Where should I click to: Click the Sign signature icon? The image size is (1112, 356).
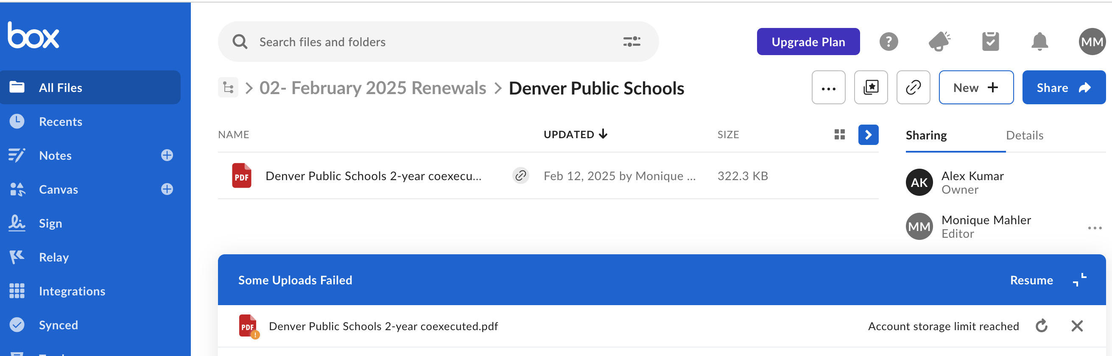(x=17, y=222)
